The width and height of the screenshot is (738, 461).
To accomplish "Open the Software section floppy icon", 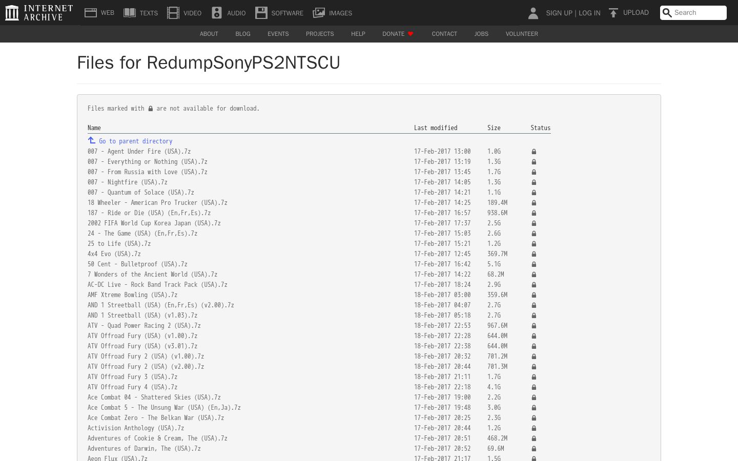I will click(261, 13).
